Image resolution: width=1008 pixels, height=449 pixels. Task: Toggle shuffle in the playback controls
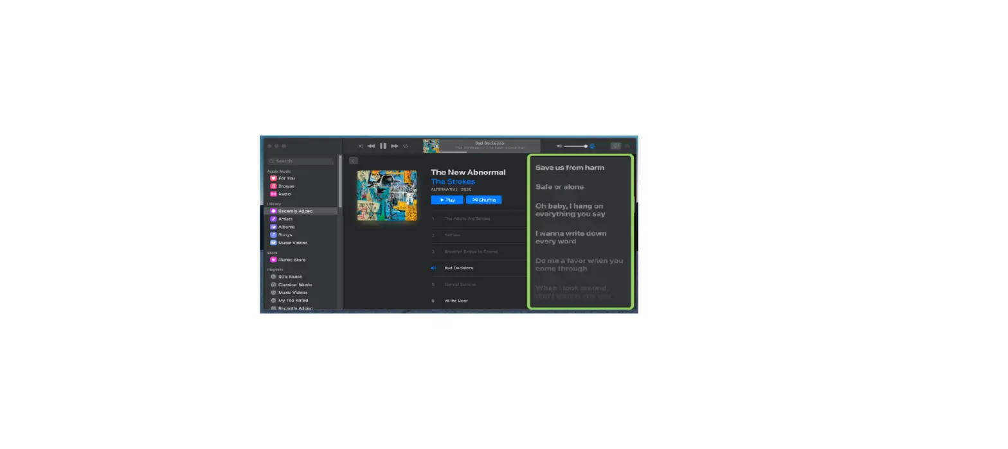pos(361,146)
